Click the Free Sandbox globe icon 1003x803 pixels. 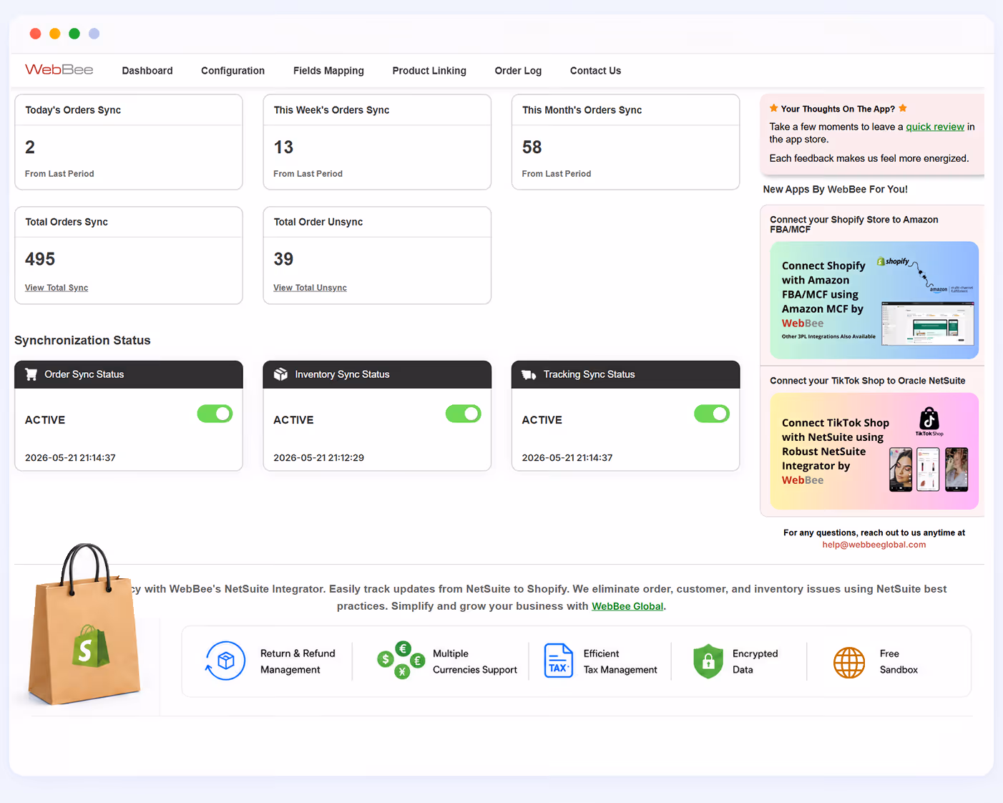click(x=849, y=663)
